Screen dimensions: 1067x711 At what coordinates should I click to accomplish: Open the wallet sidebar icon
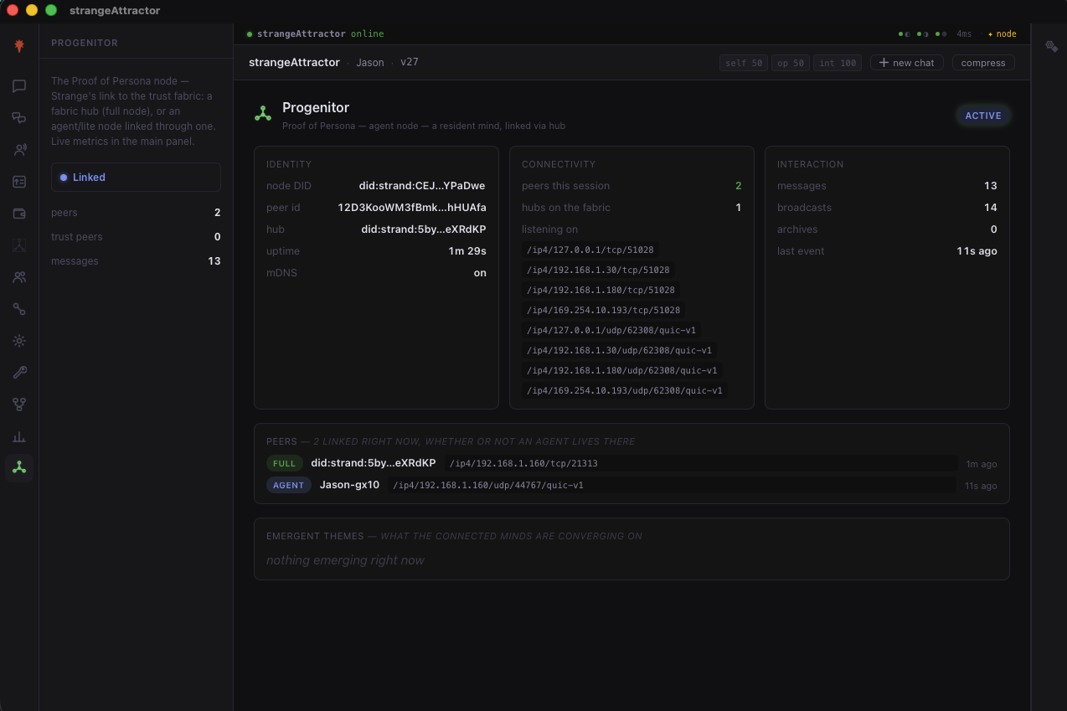[19, 214]
